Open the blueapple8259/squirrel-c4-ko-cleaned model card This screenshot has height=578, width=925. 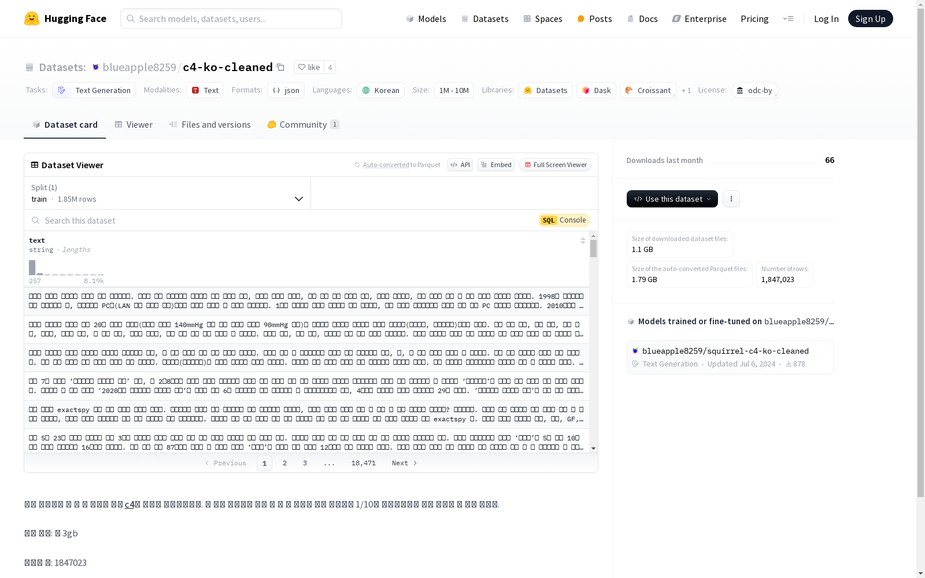(730, 357)
